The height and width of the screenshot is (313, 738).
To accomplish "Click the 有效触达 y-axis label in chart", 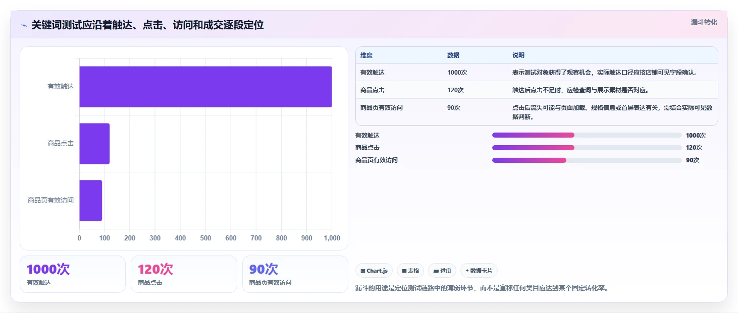I will [61, 87].
